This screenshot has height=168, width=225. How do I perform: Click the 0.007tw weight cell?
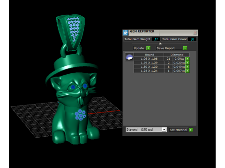point(179,71)
